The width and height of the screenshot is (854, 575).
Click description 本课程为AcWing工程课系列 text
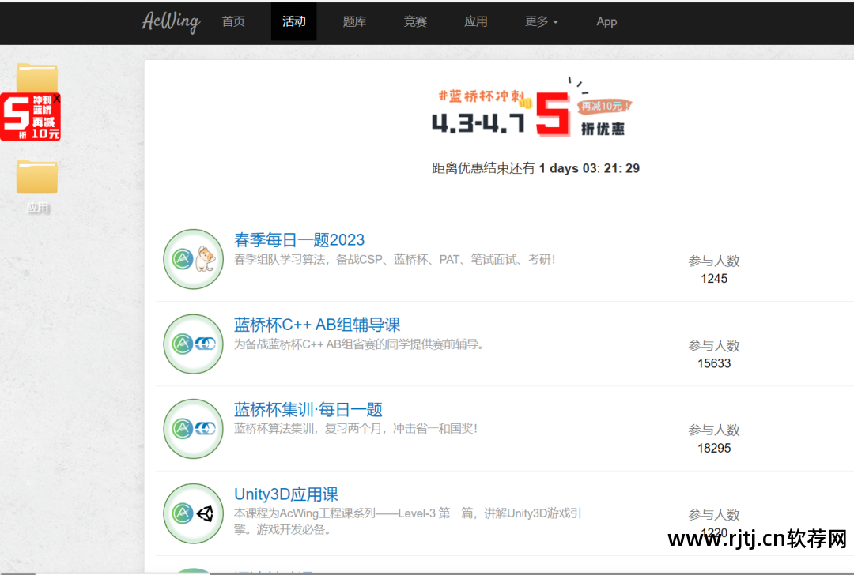tap(408, 521)
